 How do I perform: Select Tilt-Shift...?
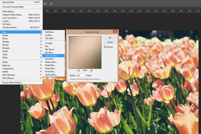coord(53,38)
